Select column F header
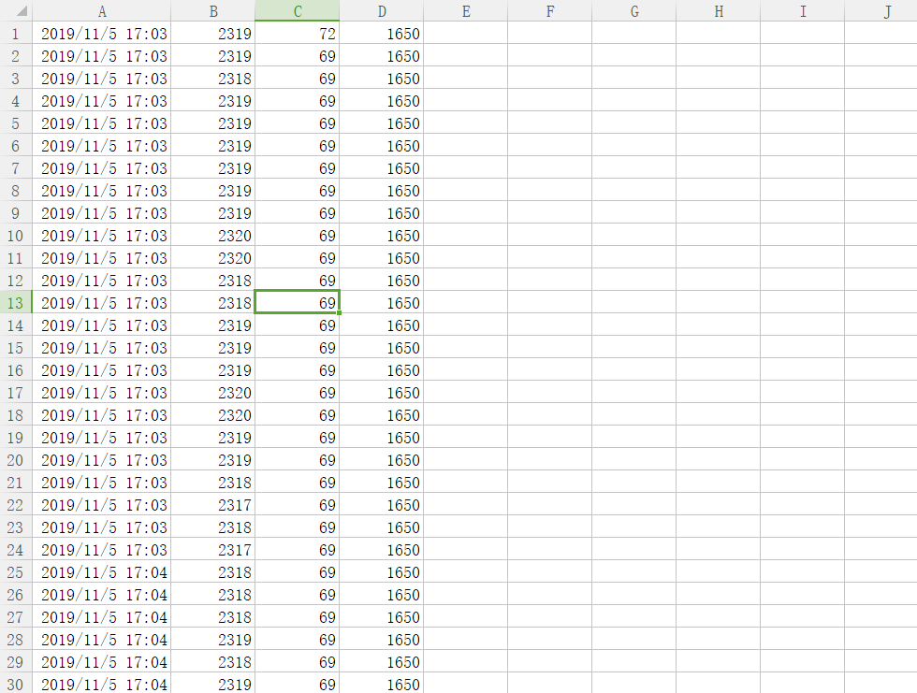This screenshot has width=917, height=693. click(550, 11)
